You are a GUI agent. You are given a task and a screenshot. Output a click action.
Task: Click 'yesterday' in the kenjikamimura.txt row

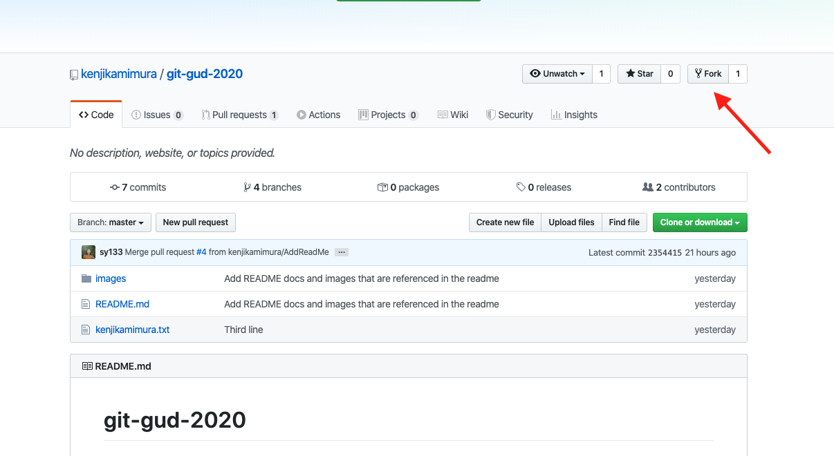point(715,330)
